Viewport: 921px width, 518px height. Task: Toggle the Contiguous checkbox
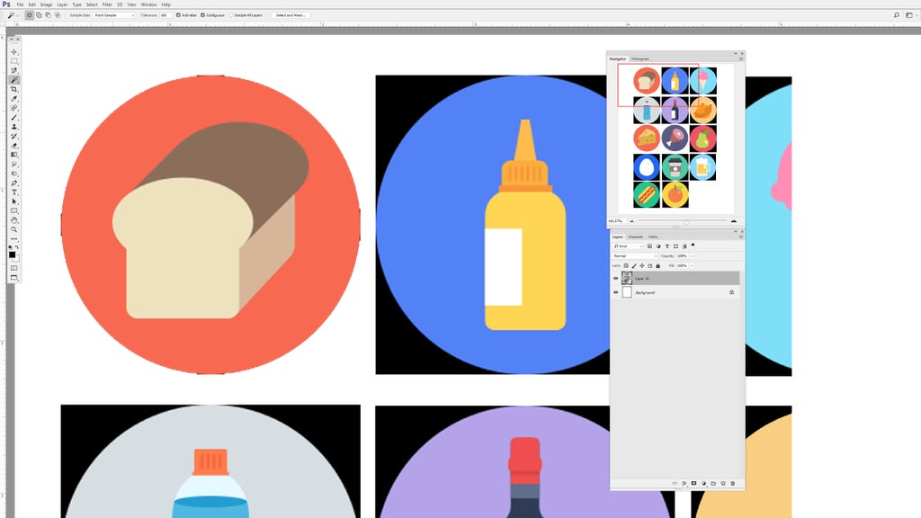(202, 15)
